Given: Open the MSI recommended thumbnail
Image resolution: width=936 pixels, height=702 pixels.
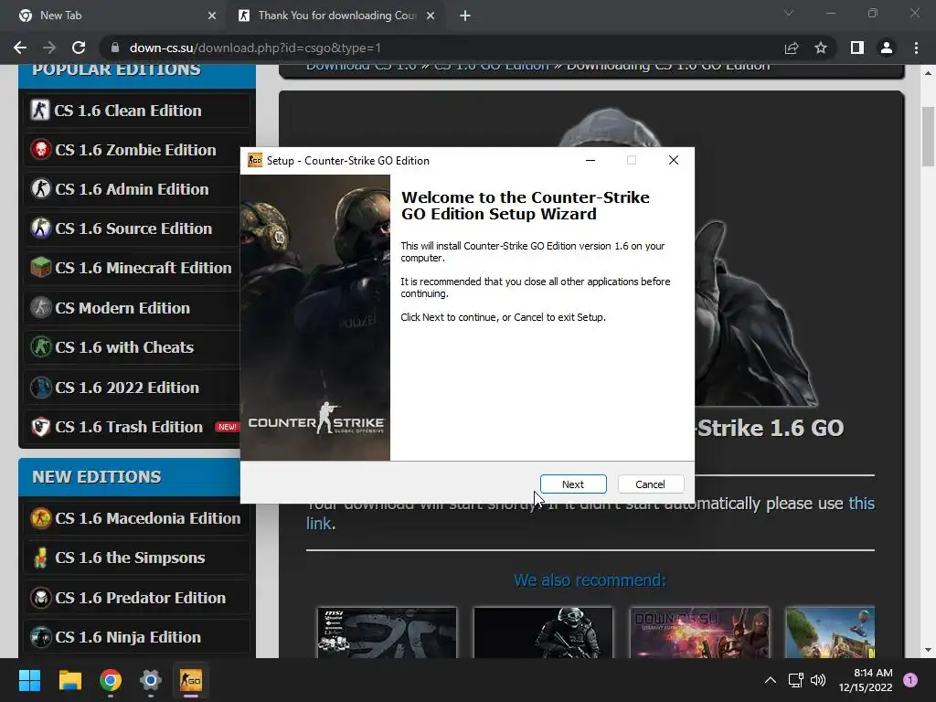Looking at the screenshot, I should pyautogui.click(x=387, y=633).
